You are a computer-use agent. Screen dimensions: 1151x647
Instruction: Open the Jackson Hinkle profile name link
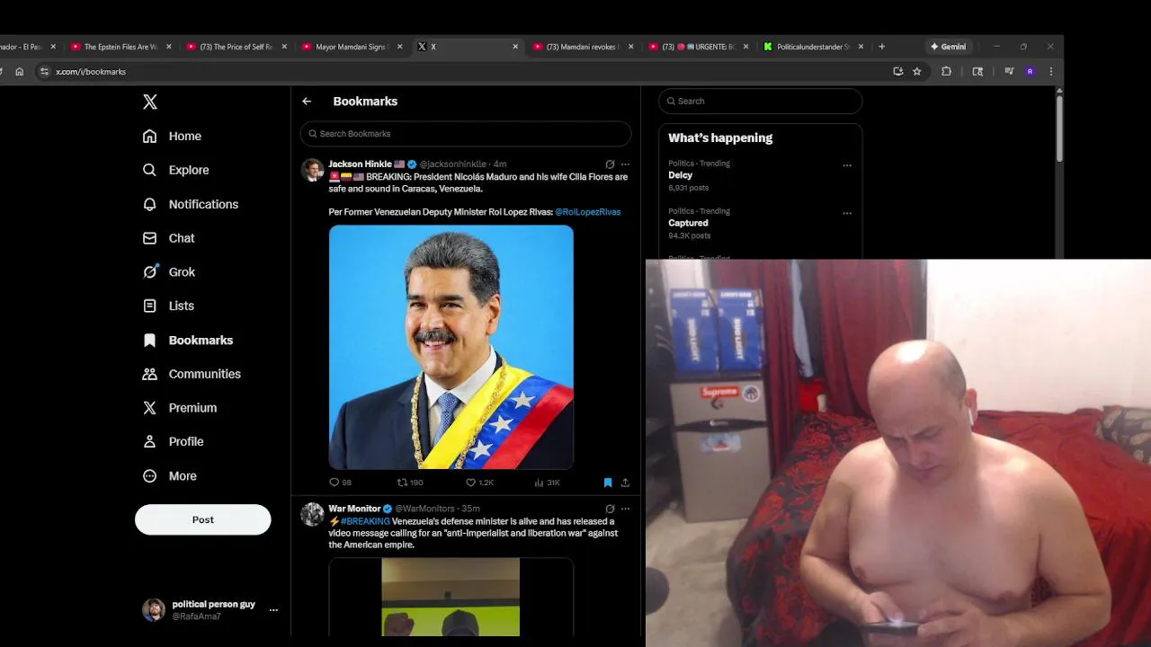click(360, 164)
